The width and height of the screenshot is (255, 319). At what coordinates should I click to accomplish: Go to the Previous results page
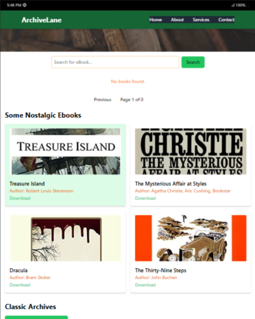103,100
